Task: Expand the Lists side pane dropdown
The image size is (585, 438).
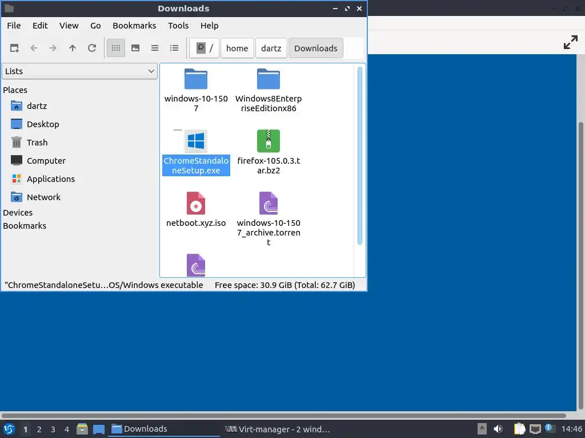Action: 80,71
